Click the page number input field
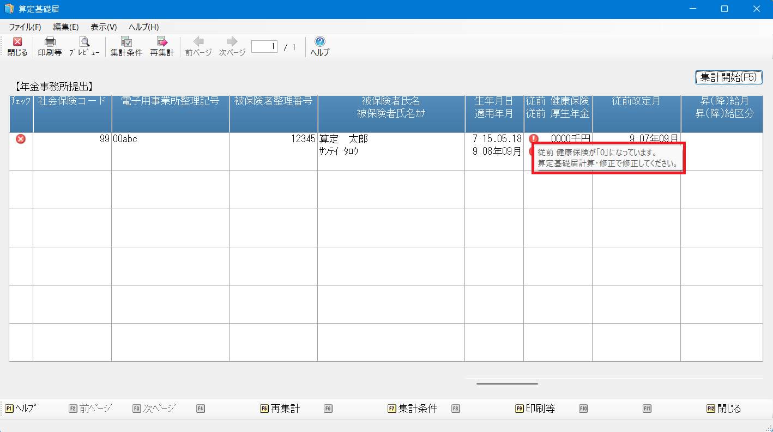The height and width of the screenshot is (432, 773). pos(264,47)
